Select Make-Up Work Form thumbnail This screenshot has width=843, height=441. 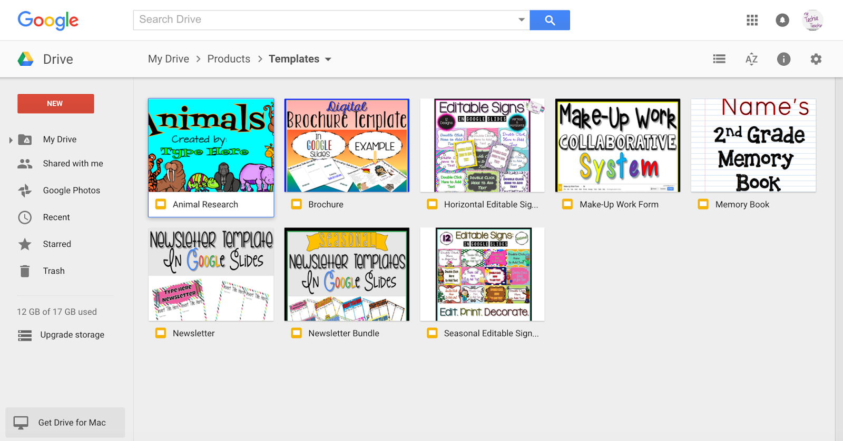pyautogui.click(x=617, y=145)
